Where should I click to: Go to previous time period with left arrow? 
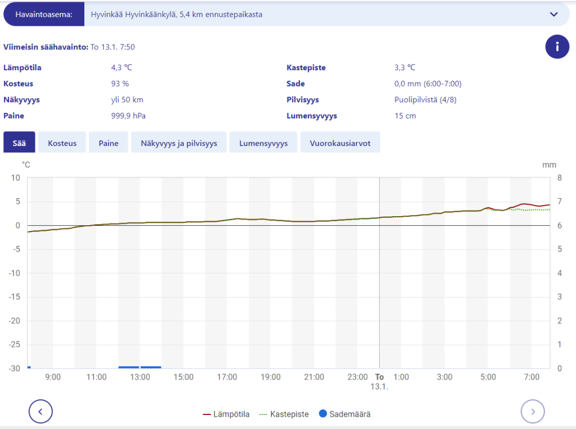click(40, 412)
